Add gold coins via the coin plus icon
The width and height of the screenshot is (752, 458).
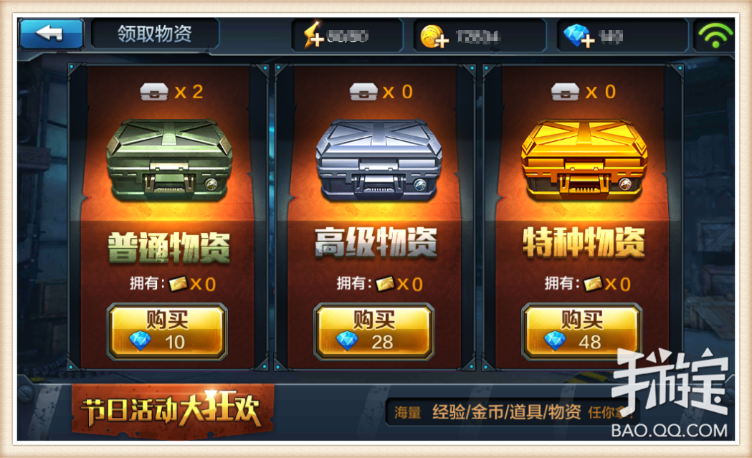[x=434, y=37]
